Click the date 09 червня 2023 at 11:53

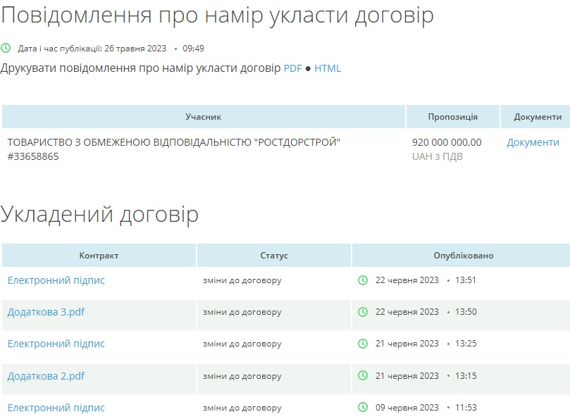[x=407, y=407]
